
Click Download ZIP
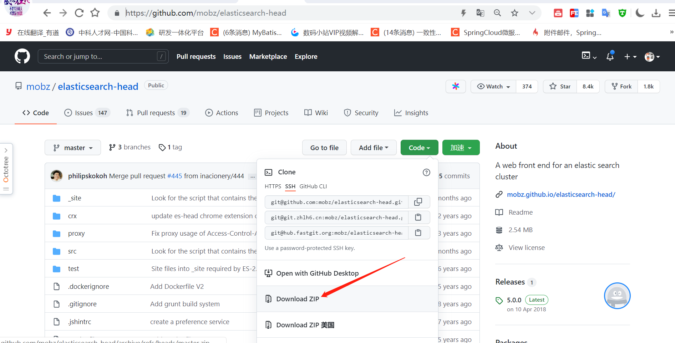coord(298,299)
